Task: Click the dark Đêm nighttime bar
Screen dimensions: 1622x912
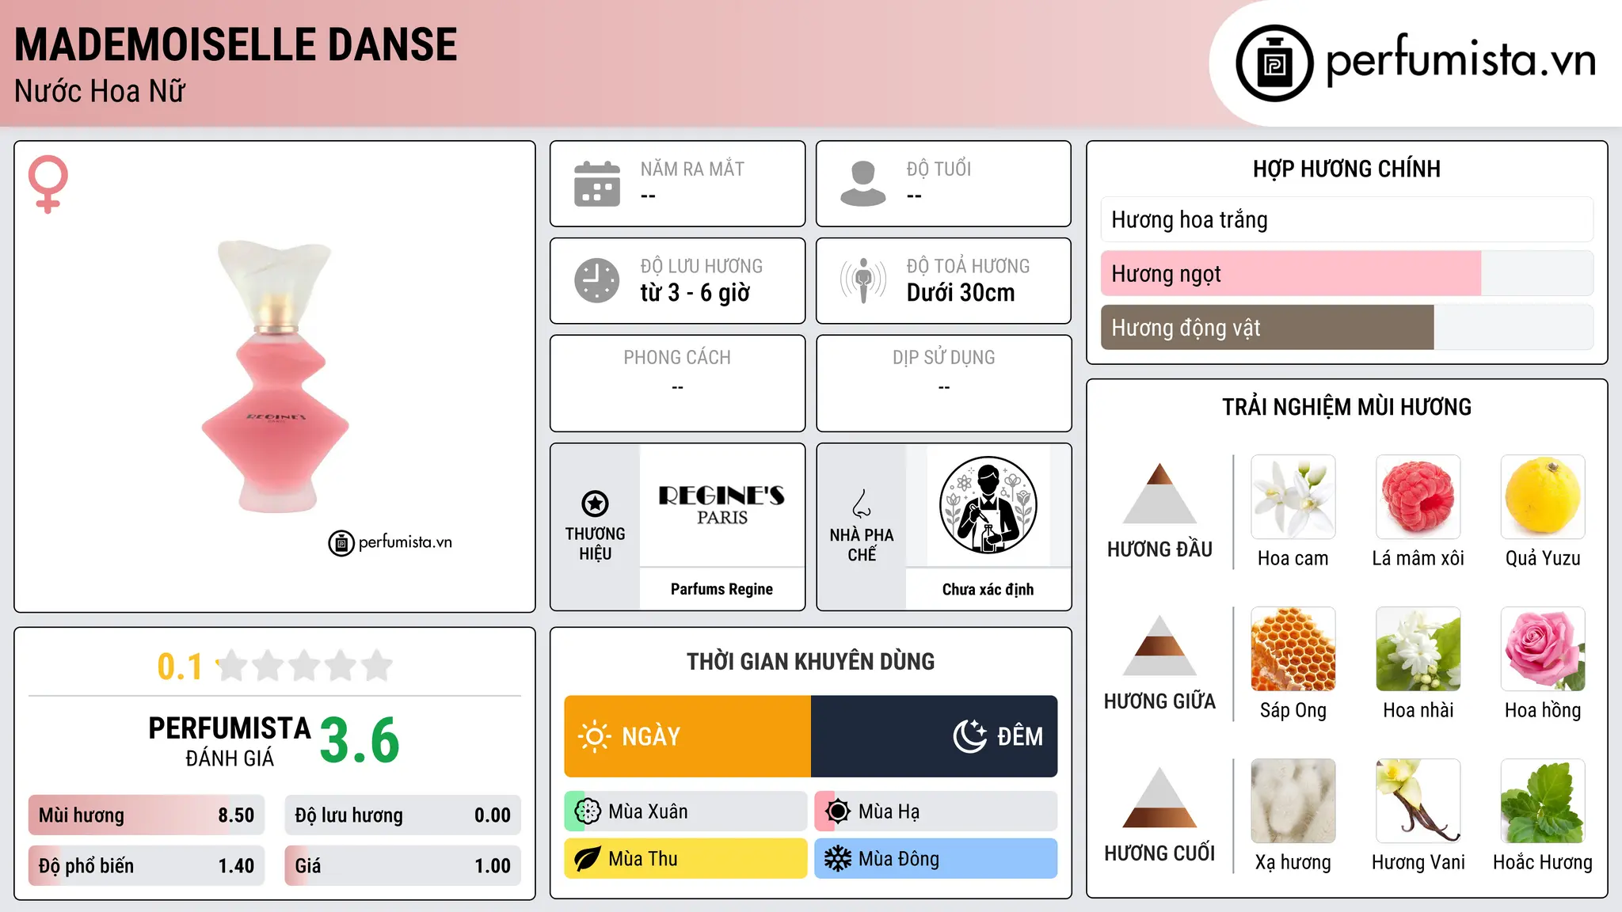Action: (935, 736)
